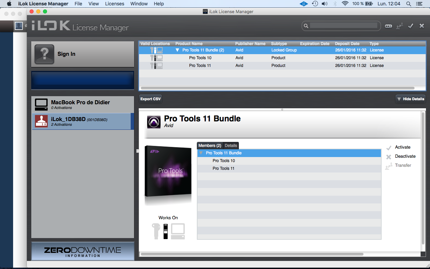Sort by Publisher Name column header

pos(250,44)
